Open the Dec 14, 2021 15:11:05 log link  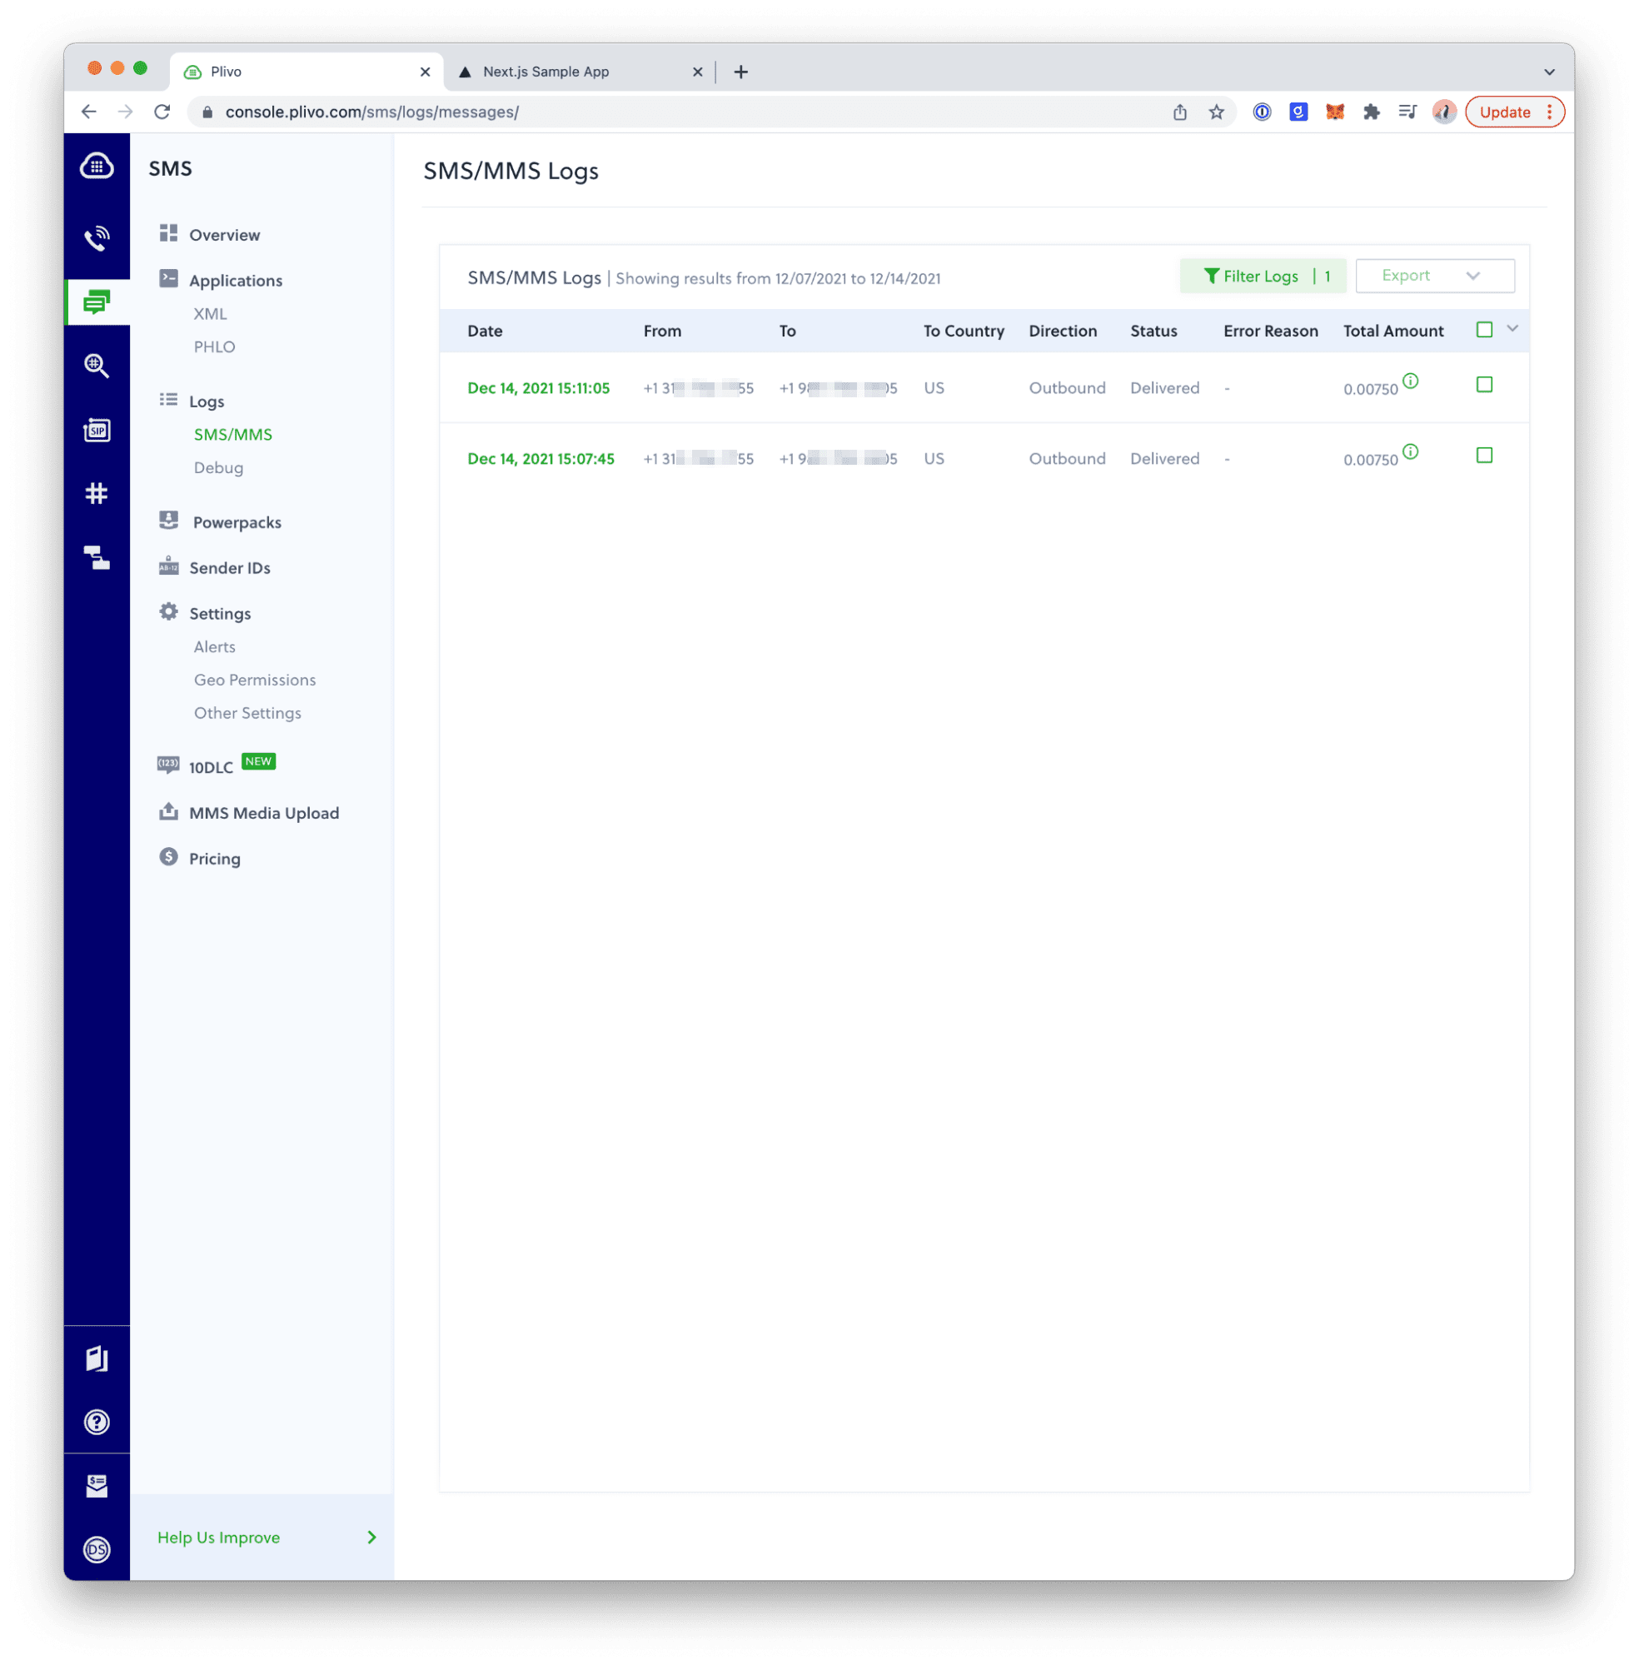(x=538, y=388)
